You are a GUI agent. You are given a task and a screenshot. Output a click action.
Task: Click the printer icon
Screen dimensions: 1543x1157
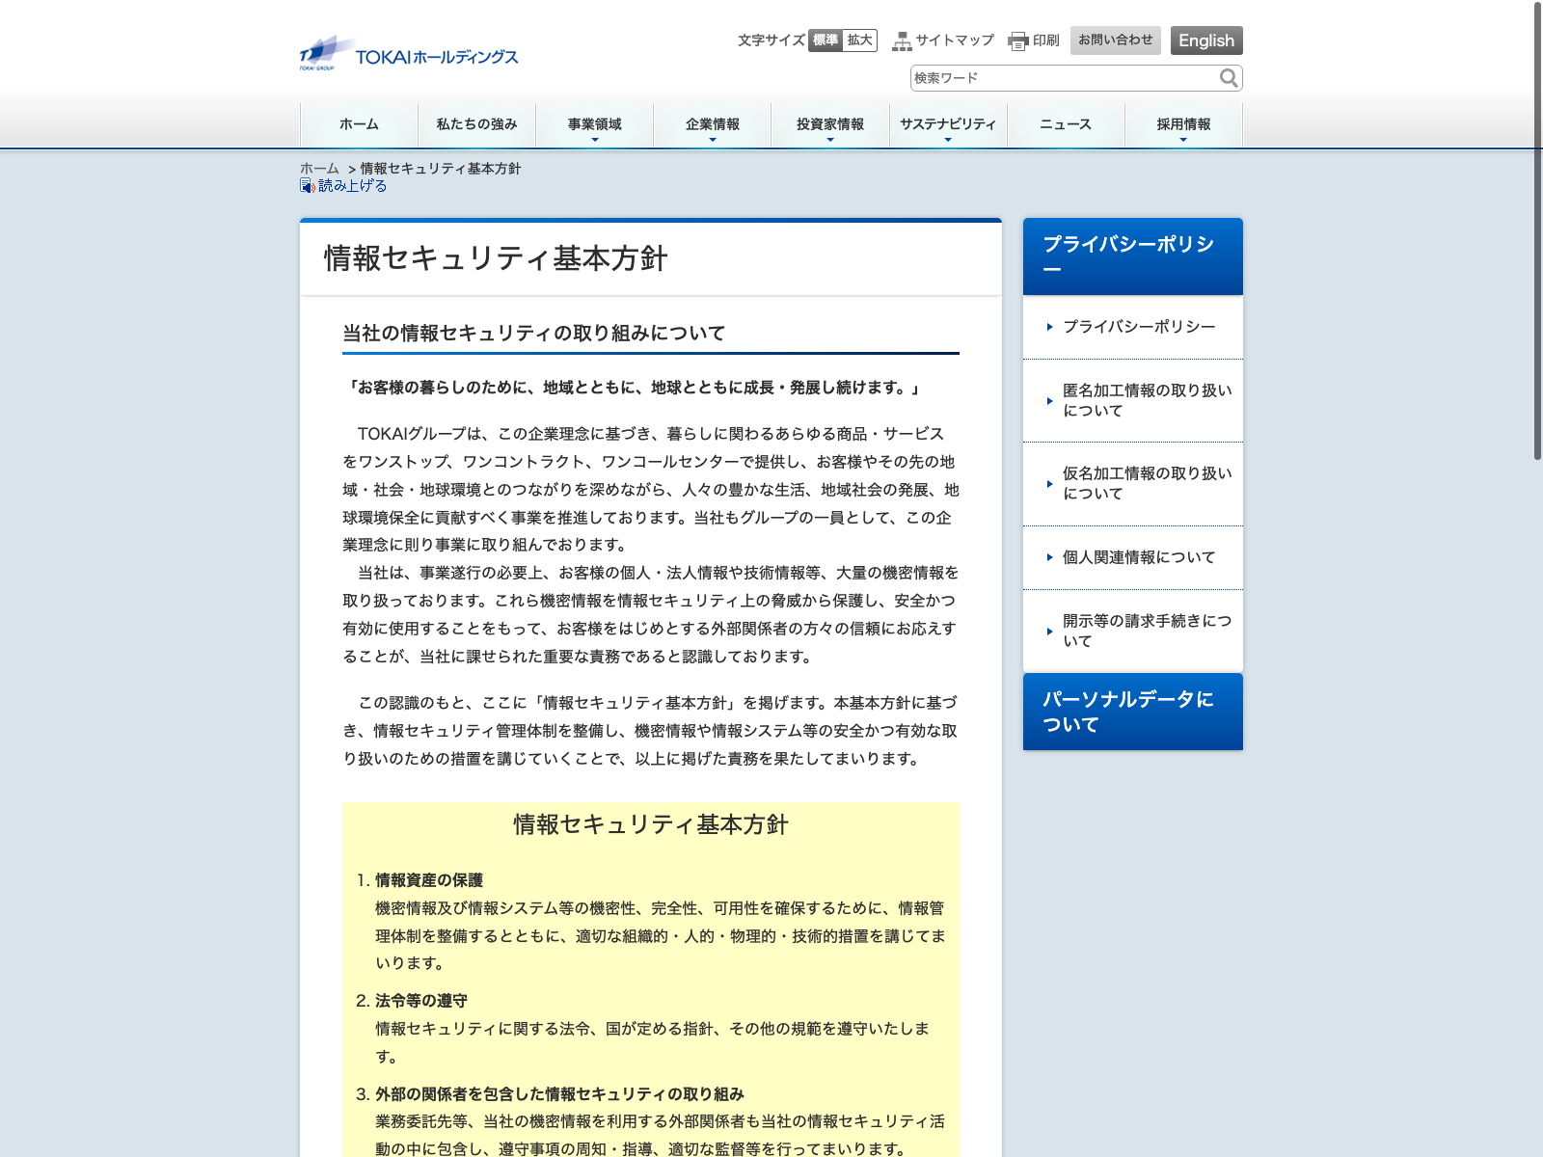(1017, 40)
